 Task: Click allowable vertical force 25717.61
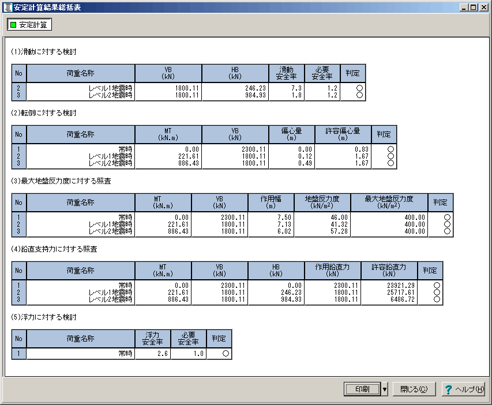pyautogui.click(x=401, y=292)
